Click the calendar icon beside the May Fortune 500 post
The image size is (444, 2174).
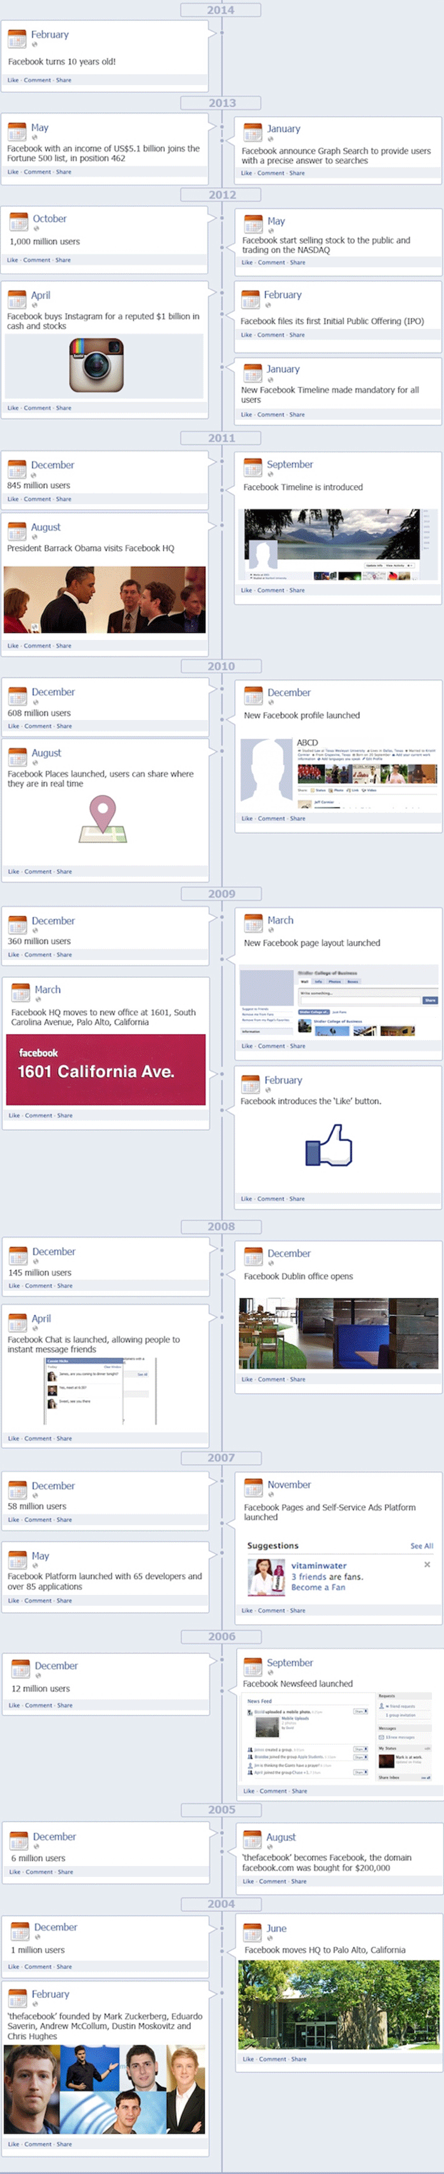pos(17,131)
